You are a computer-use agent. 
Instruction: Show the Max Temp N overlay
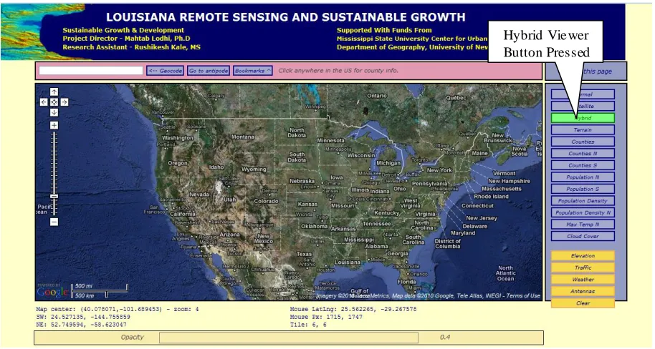pyautogui.click(x=583, y=225)
